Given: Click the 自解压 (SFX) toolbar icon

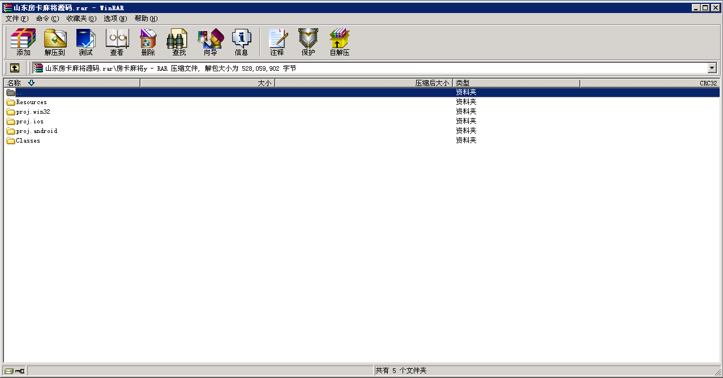Looking at the screenshot, I should pos(340,42).
